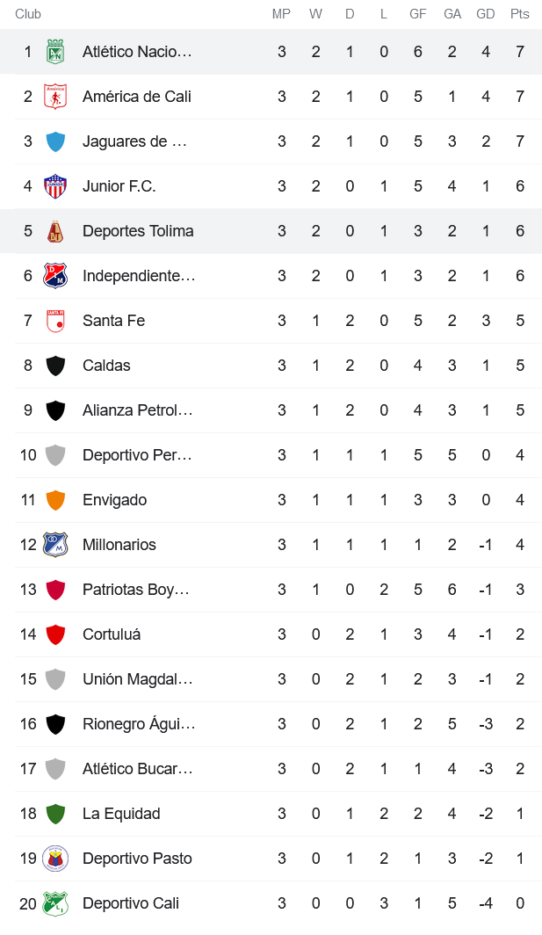Open the Jaguares de Córdoba team page
Viewport: 542px width, 935px height.
(x=132, y=141)
